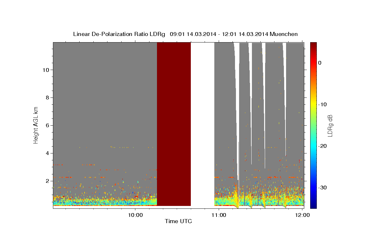Click the colorbar value -20
The image size is (376, 250).
(323, 146)
